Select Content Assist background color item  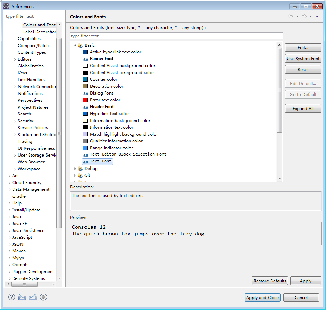click(x=122, y=65)
